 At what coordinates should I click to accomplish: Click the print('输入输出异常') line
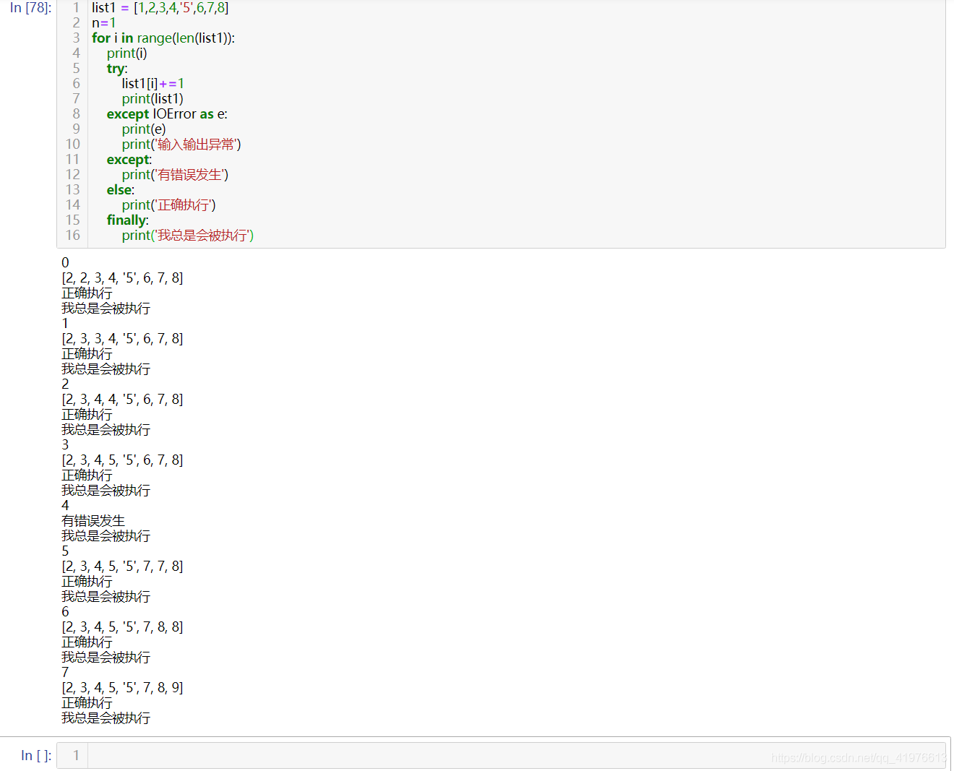point(181,145)
